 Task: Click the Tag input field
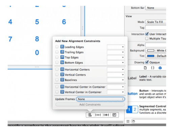[156, 27]
